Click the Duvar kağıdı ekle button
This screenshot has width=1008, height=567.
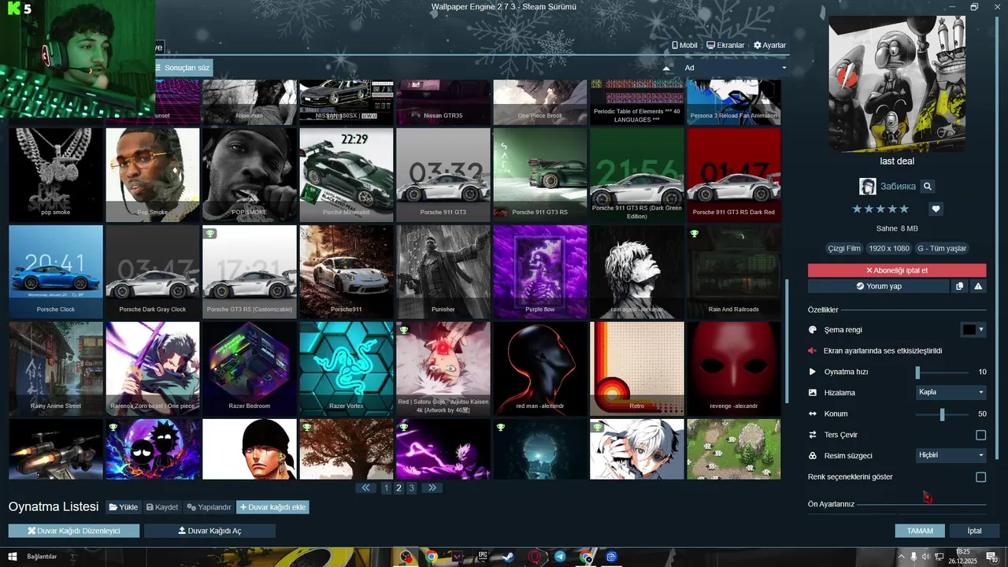tap(272, 507)
